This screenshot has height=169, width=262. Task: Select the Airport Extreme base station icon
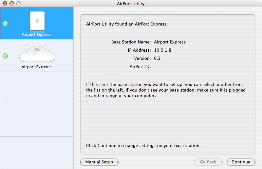37,54
